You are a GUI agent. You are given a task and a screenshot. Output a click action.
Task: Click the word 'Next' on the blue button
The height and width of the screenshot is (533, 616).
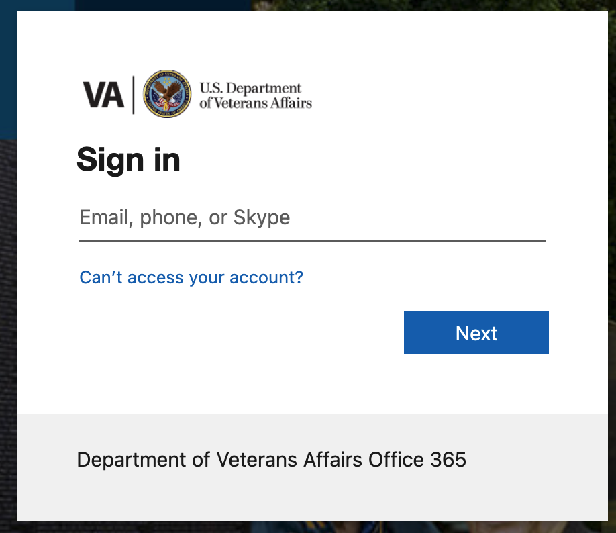click(476, 333)
